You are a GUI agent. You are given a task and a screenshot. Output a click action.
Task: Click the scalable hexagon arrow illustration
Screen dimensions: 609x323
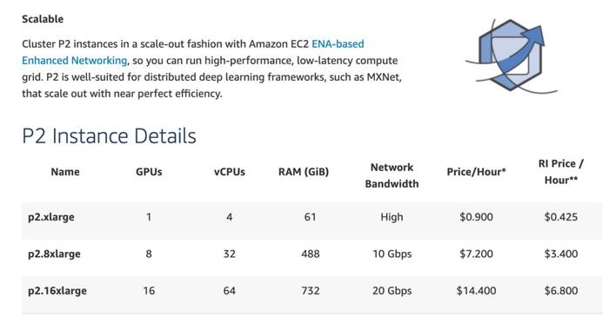(x=512, y=56)
